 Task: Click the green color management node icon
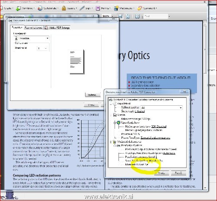point(118,123)
